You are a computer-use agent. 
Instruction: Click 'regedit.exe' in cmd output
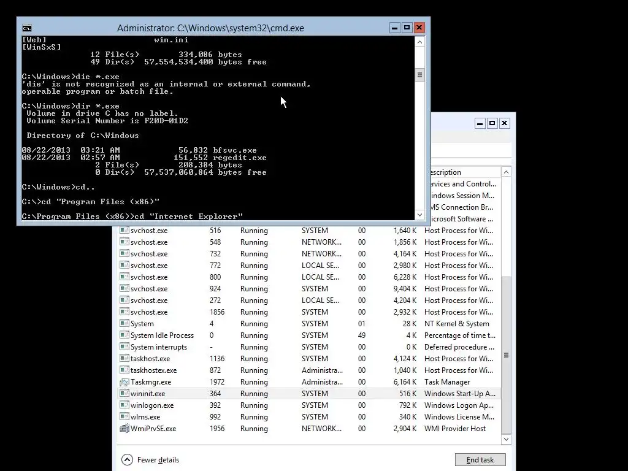point(240,158)
